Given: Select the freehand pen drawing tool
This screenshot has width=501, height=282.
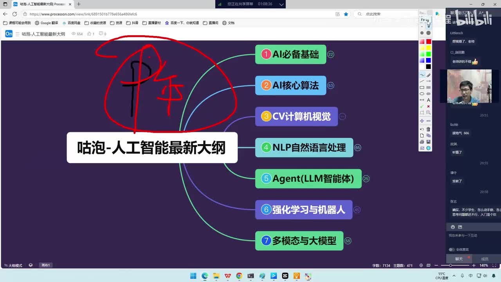Looking at the screenshot, I should click(422, 75).
